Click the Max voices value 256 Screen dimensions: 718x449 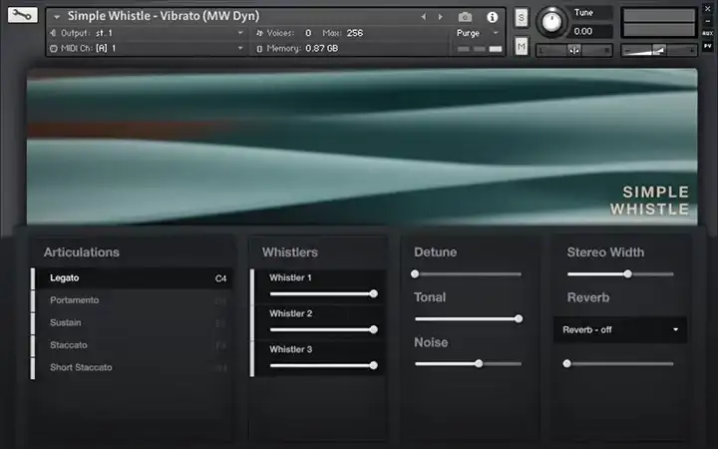pyautogui.click(x=355, y=33)
